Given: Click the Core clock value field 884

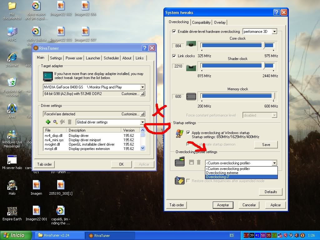Looking at the screenshot, I should point(178,46).
